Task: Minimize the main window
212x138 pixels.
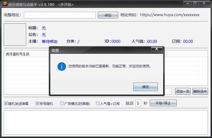Action: click(188, 3)
